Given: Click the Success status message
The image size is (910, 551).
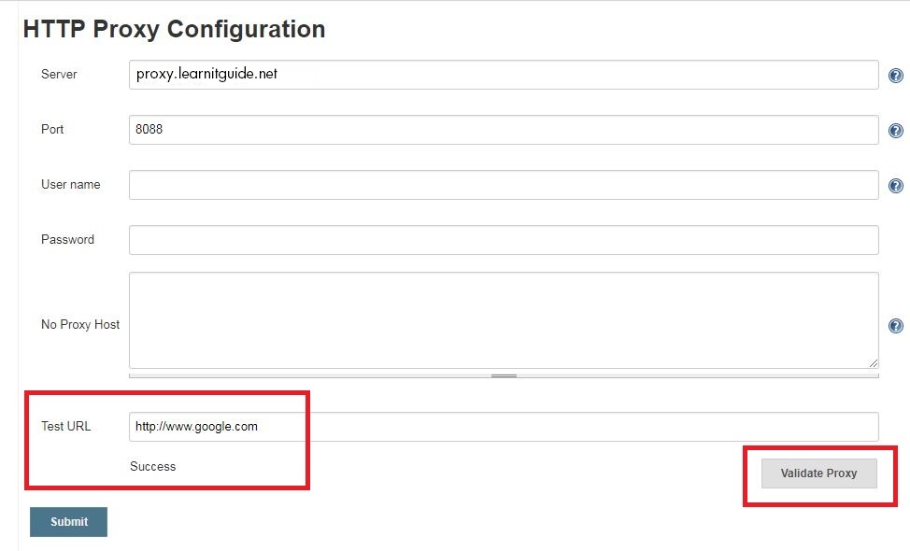Looking at the screenshot, I should click(152, 466).
